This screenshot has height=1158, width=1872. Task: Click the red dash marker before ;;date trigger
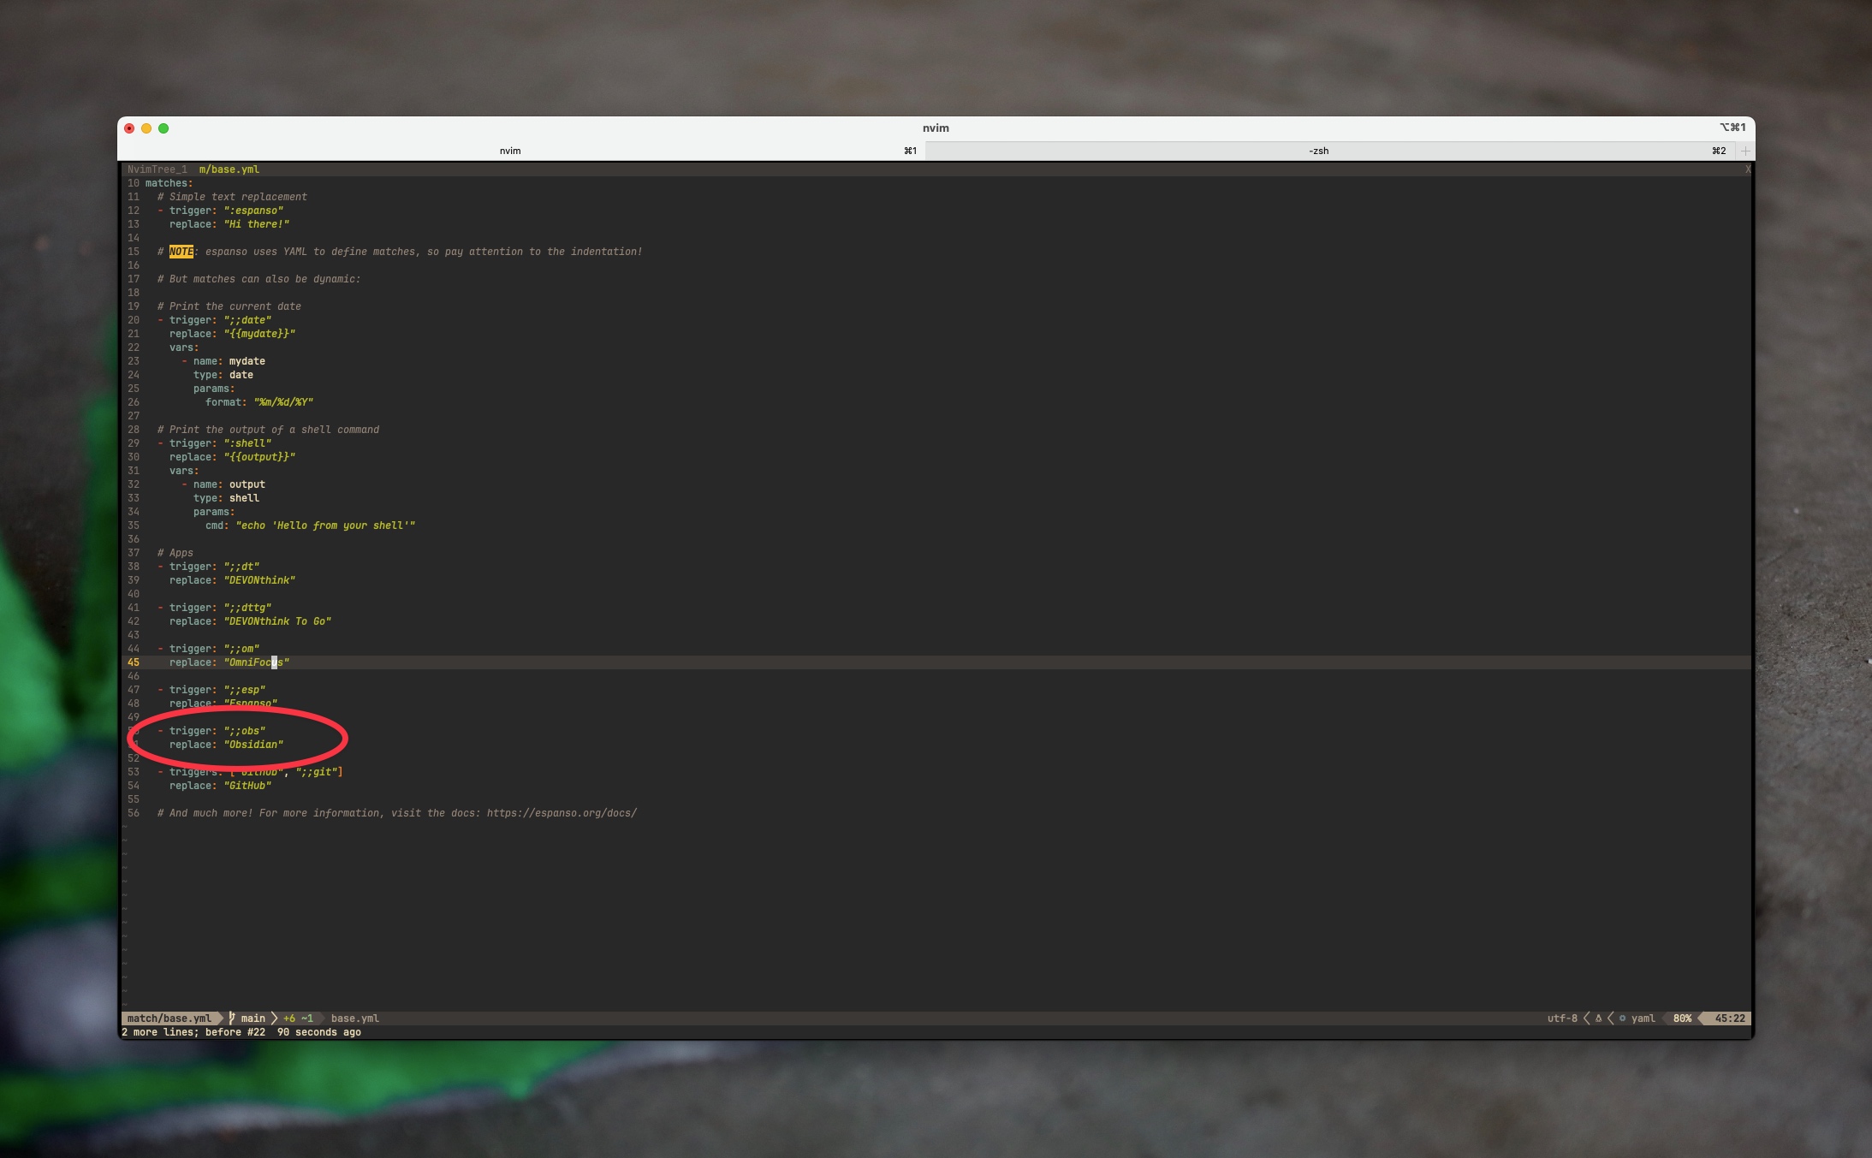160,320
